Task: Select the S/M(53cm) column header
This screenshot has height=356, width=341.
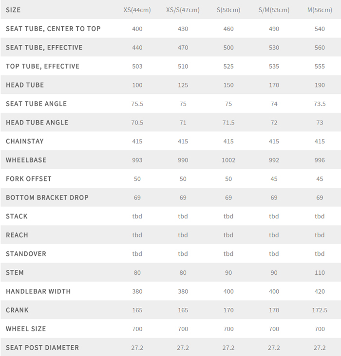Action: click(x=274, y=10)
